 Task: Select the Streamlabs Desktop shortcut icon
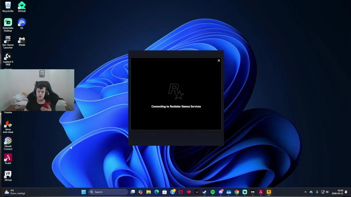8,25
